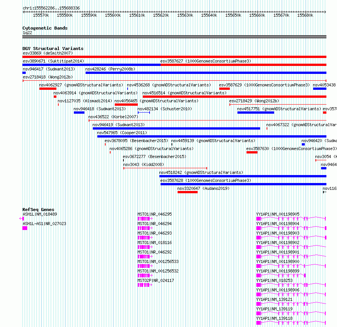
Task: Click the nsv3043 (Kidd2008) span line
Action: pyautogui.click(x=165, y=168)
